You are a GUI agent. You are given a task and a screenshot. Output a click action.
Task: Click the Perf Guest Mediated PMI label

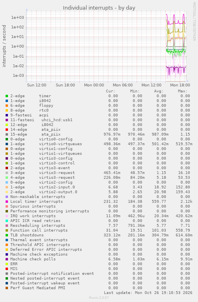[38, 288]
